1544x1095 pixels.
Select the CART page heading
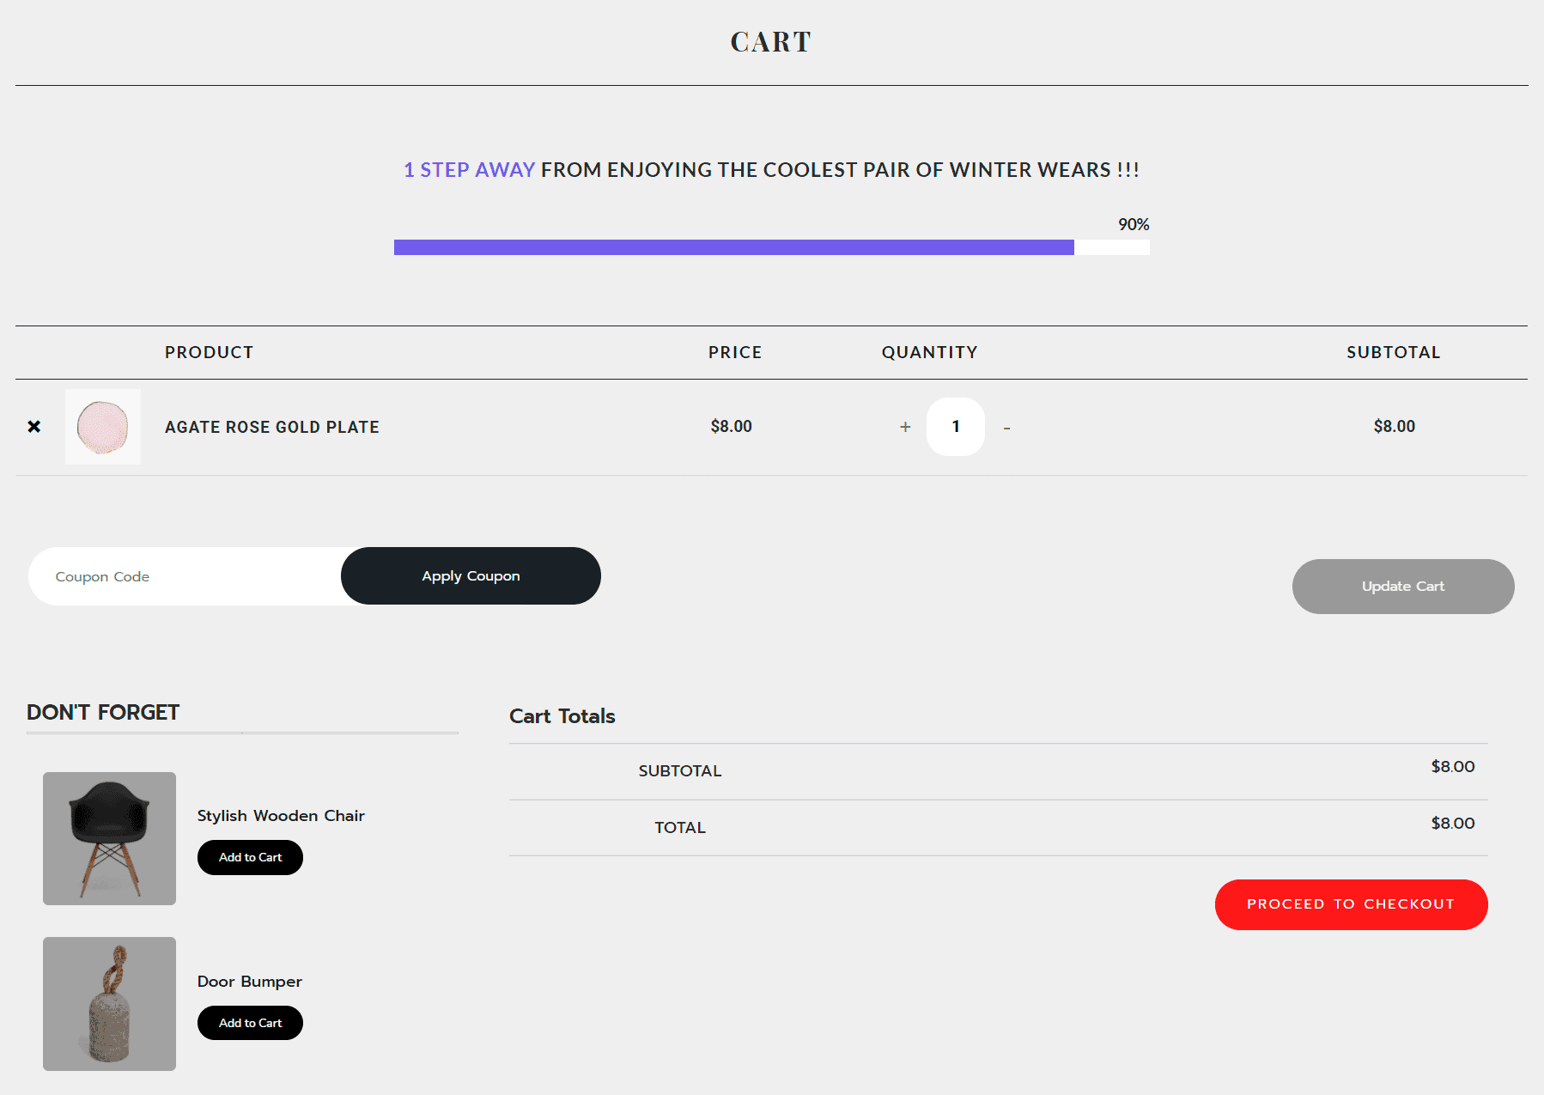[770, 40]
